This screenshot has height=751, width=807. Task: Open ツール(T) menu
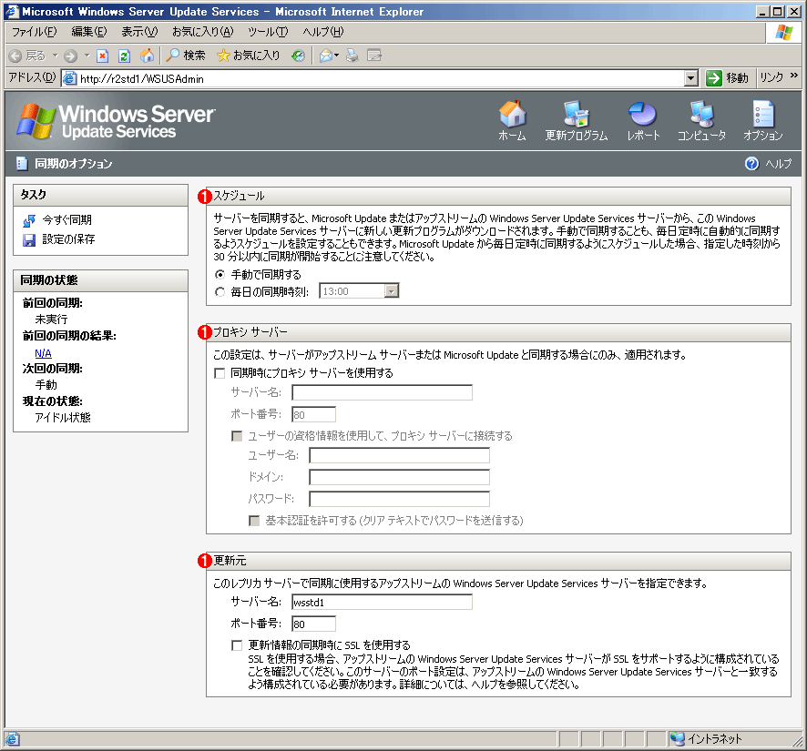tap(268, 32)
